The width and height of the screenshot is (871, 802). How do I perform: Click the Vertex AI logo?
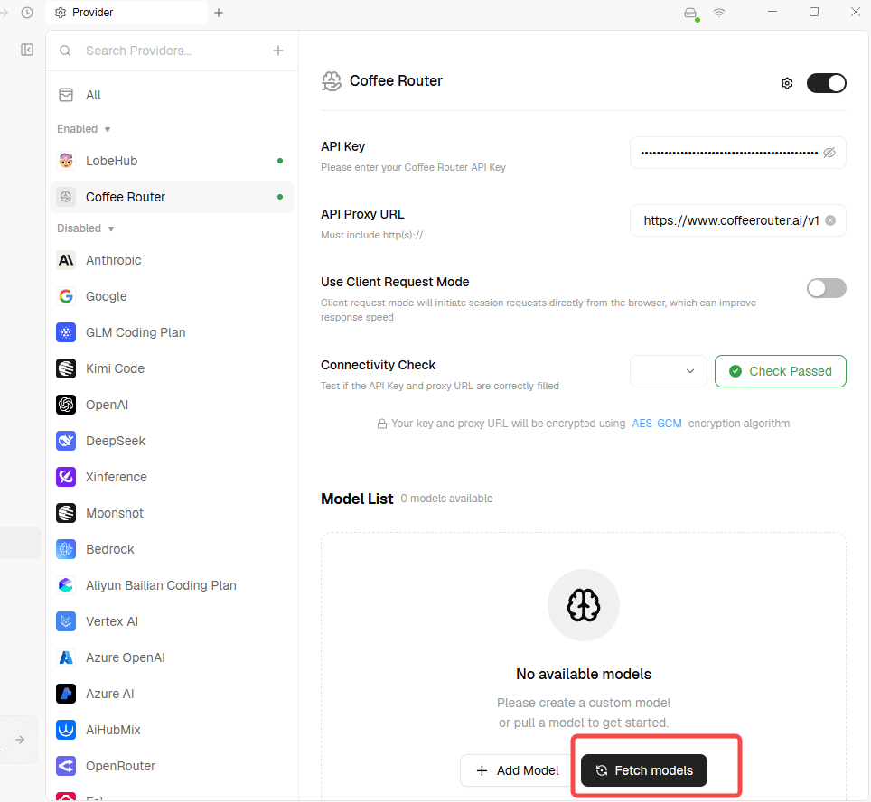tap(66, 621)
